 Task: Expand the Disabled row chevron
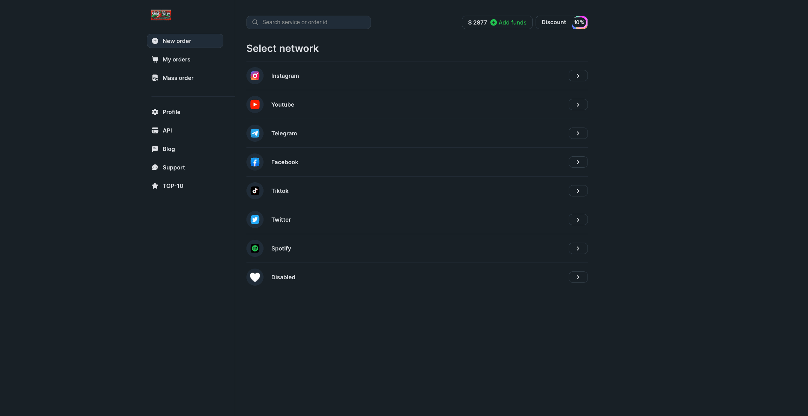578,277
